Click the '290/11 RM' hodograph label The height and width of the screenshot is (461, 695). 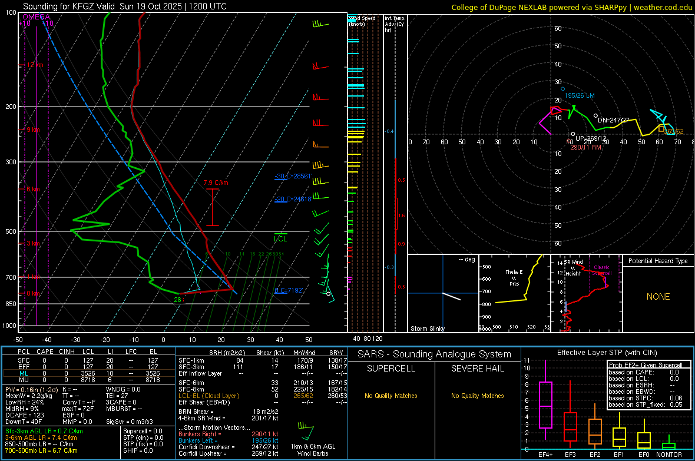pos(585,147)
